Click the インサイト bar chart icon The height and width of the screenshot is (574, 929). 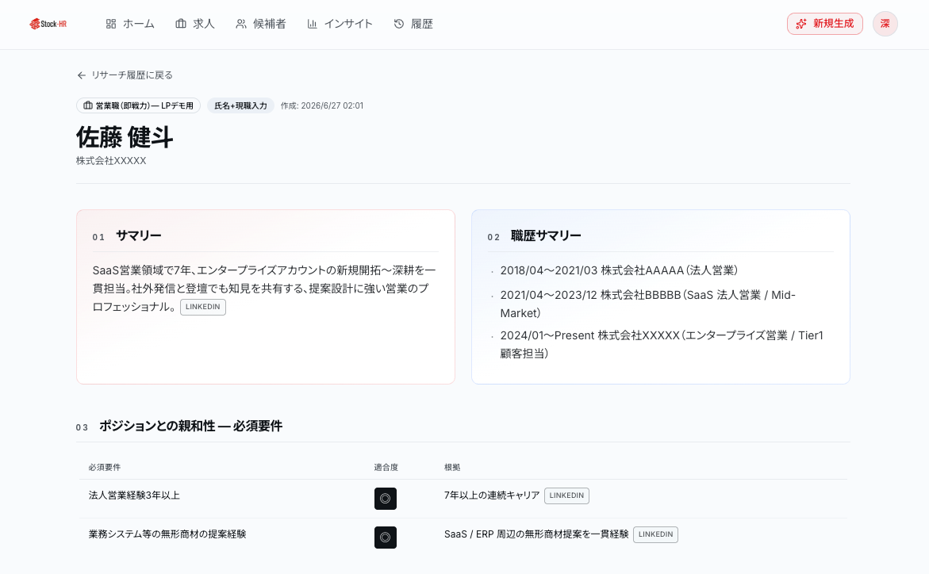click(313, 24)
